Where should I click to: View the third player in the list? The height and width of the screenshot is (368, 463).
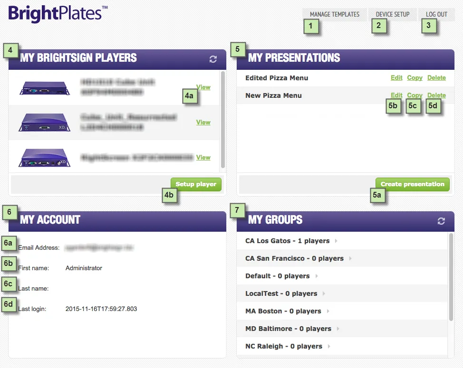[203, 158]
